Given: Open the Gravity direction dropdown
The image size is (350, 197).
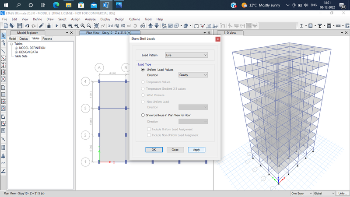Looking at the screenshot, I should [193, 75].
